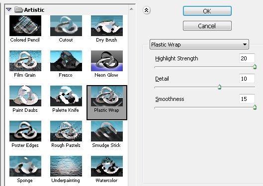Collapse the Artistic folder triangle
Screen dimensions: 263x186
(x=9, y=9)
